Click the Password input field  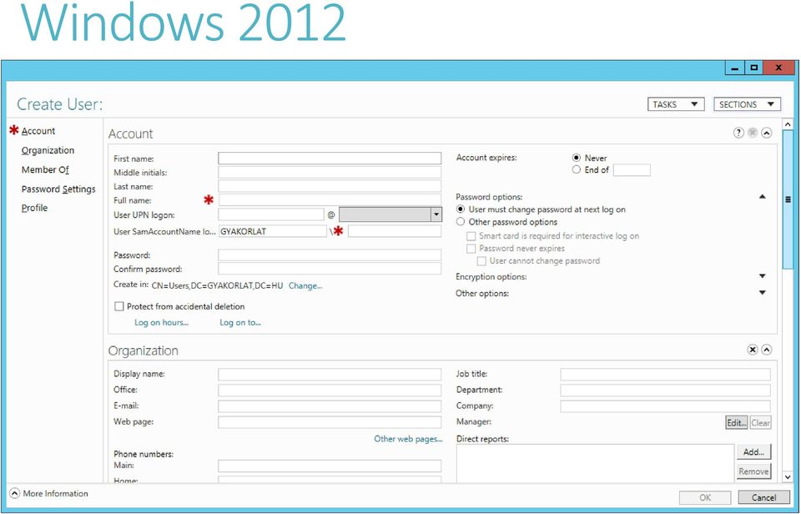330,255
